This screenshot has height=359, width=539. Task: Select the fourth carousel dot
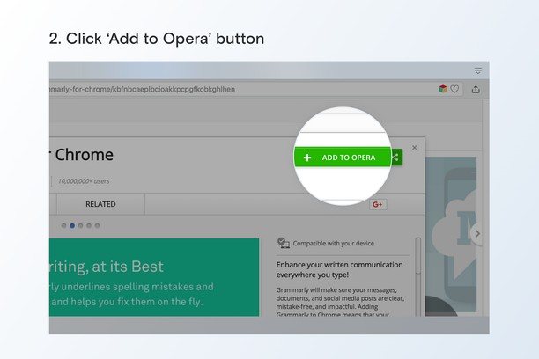89,226
